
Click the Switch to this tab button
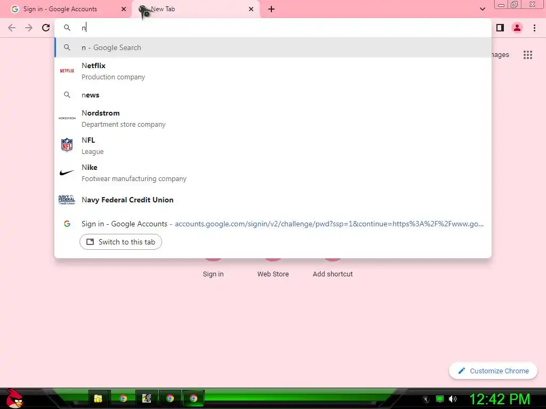[x=121, y=242]
